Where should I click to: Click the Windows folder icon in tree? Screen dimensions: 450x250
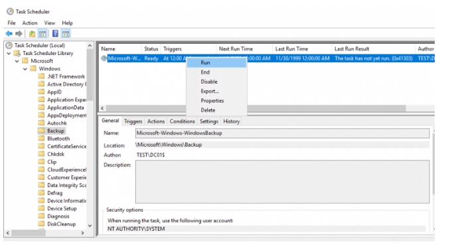(33, 68)
